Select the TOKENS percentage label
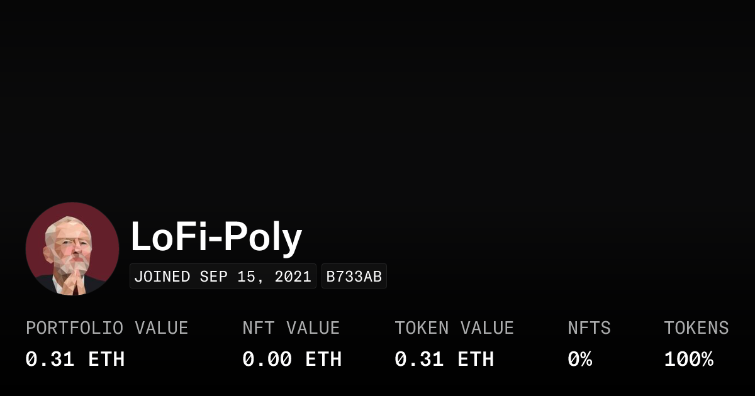The width and height of the screenshot is (755, 396). click(x=696, y=328)
